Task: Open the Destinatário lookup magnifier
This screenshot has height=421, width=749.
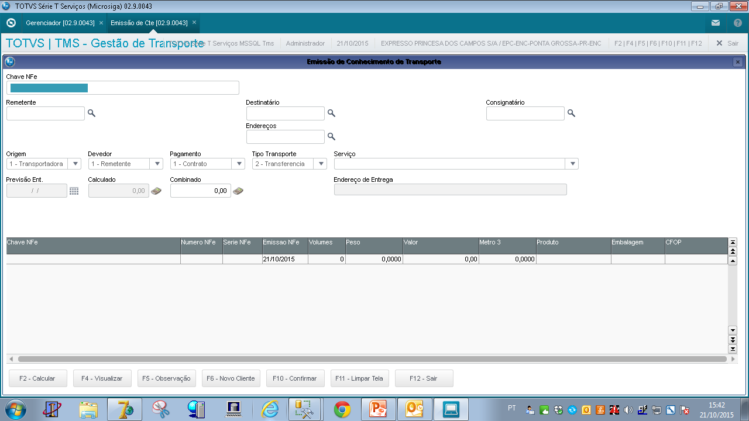Action: (331, 113)
